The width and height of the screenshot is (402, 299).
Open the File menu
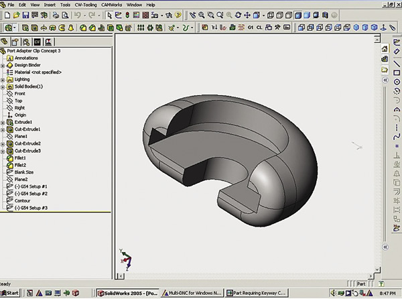point(11,5)
